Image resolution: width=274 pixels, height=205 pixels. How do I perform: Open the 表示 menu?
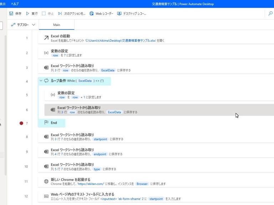pyautogui.click(x=2, y=4)
